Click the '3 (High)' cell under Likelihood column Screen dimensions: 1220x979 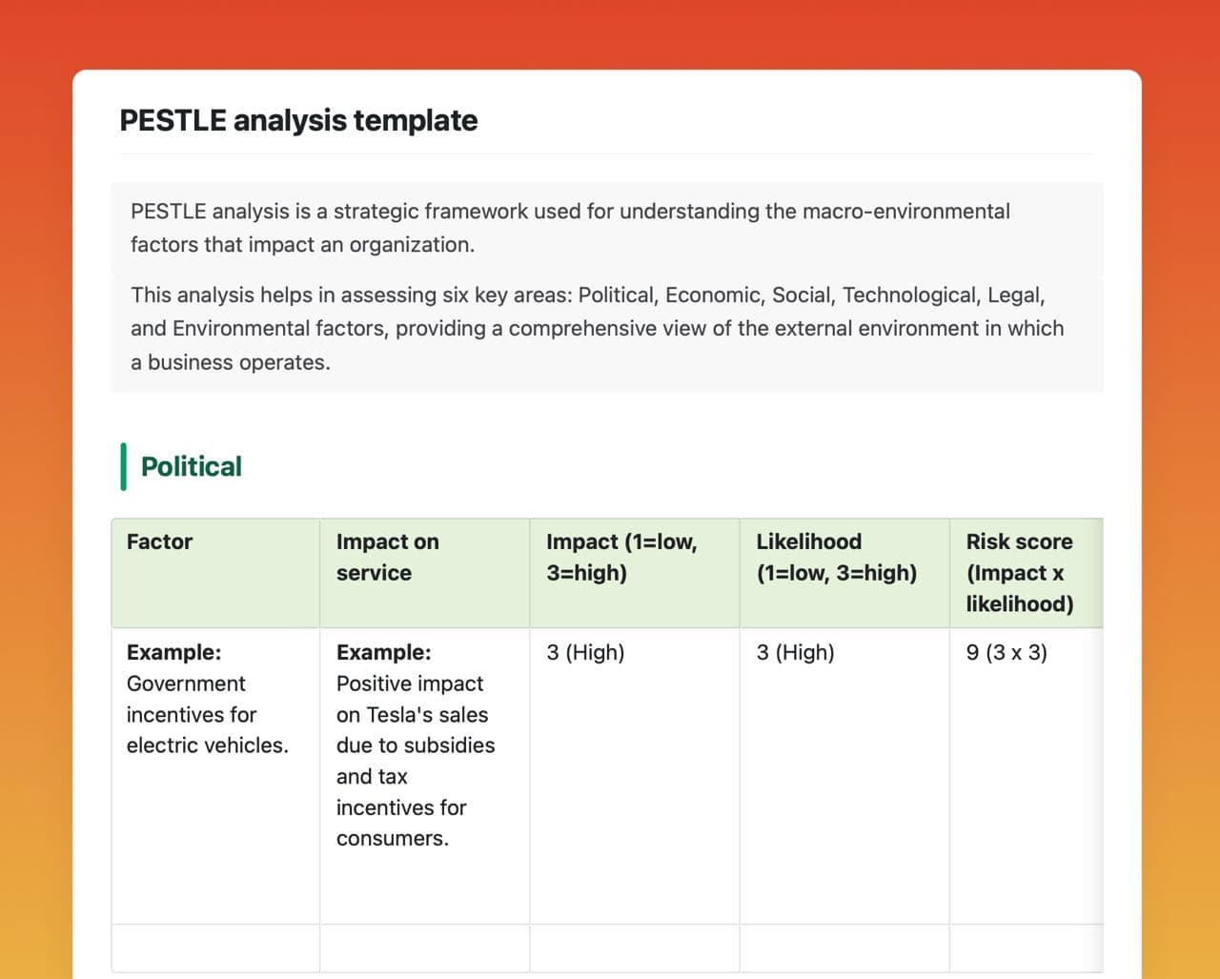click(795, 653)
